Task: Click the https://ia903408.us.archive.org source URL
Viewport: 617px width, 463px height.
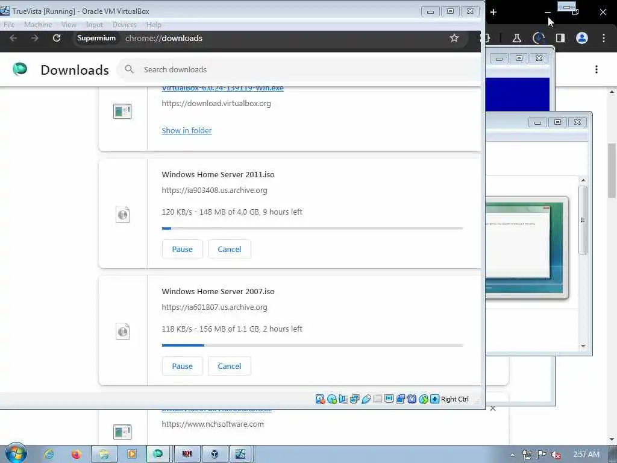Action: point(215,190)
